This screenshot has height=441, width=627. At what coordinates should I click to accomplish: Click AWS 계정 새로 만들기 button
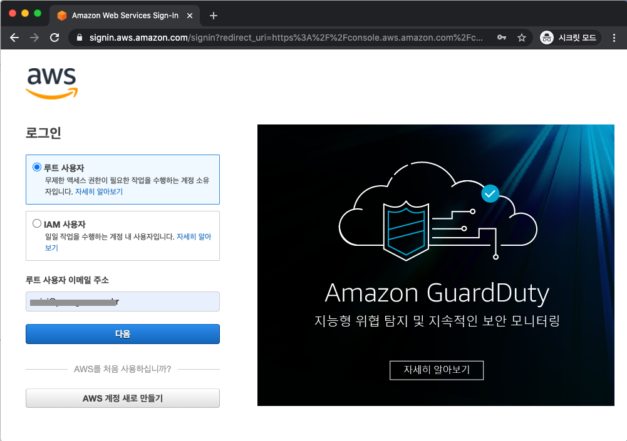123,398
